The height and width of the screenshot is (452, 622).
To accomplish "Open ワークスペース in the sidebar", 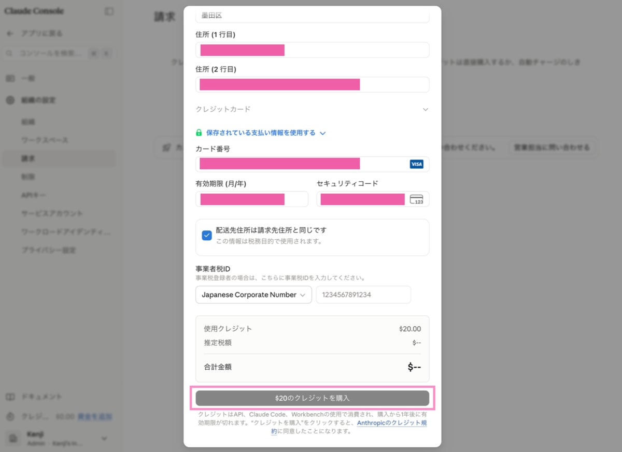I will 45,140.
